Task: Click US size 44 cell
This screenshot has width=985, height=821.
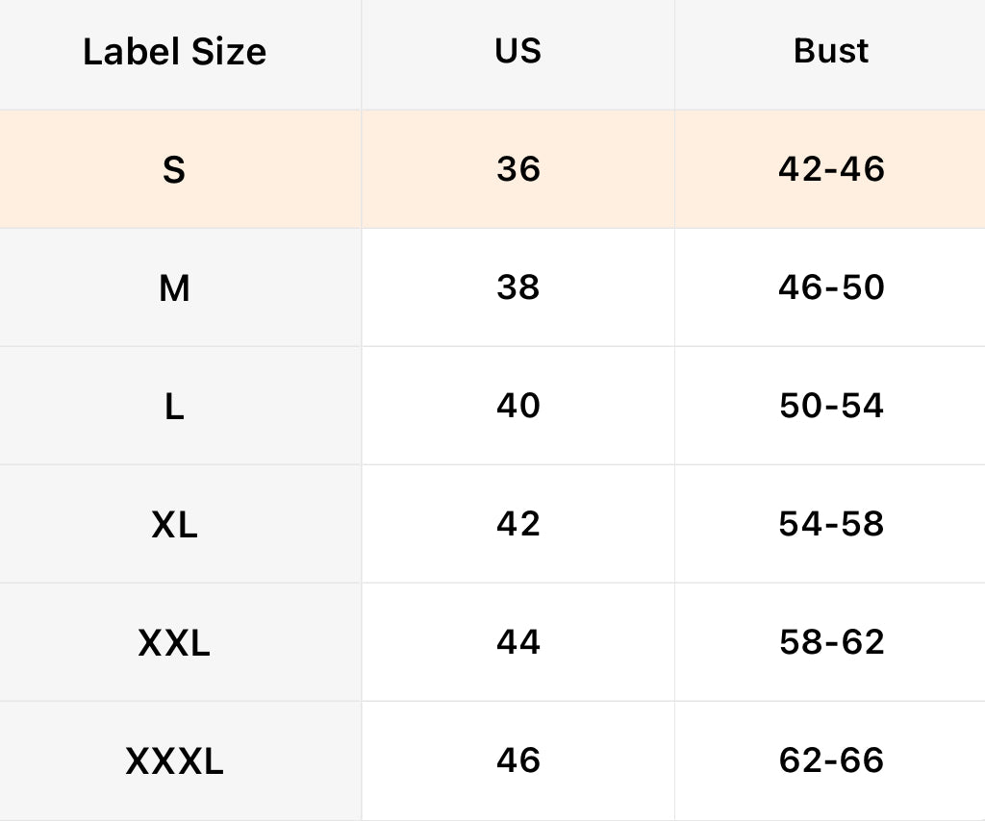Action: 518,643
